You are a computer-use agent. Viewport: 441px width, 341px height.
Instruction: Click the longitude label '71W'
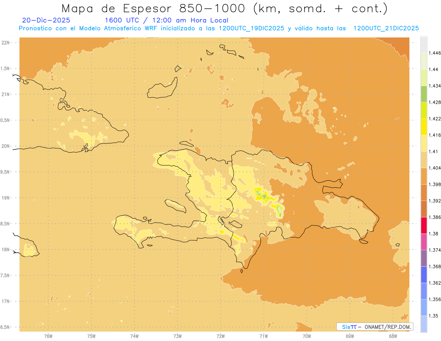click(263, 336)
